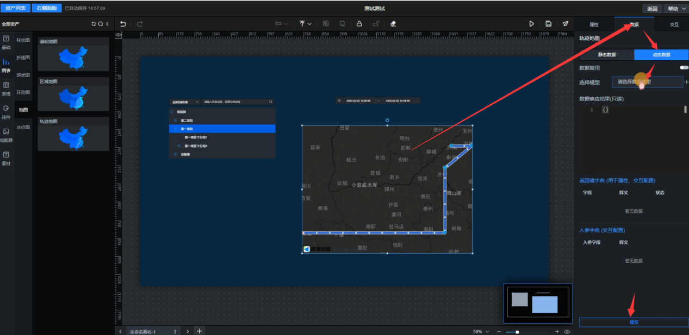Toggle minimap eye icon beside zoom controls

[x=567, y=331]
